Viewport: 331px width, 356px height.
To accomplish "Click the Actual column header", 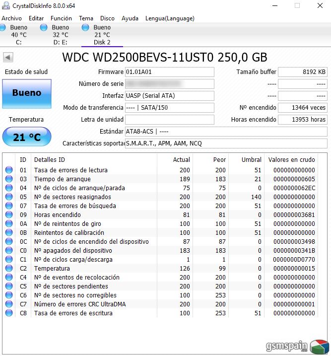I will click(175, 159).
